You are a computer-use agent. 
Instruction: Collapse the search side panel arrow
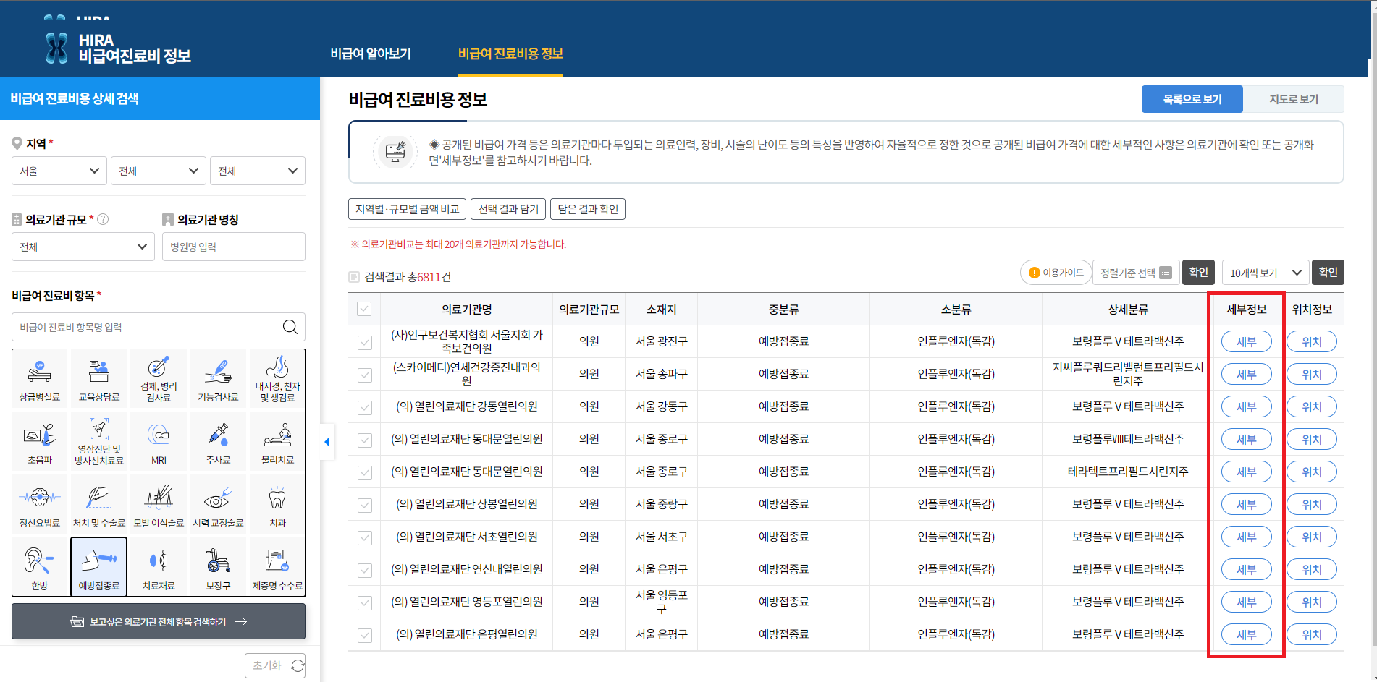[x=327, y=441]
